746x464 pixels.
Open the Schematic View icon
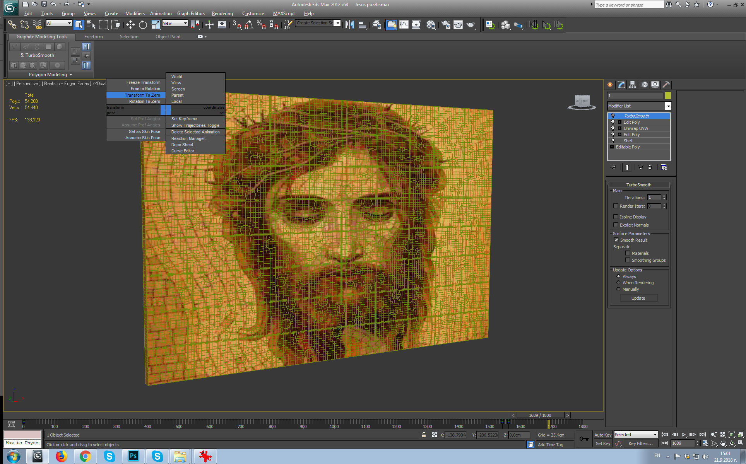(416, 25)
